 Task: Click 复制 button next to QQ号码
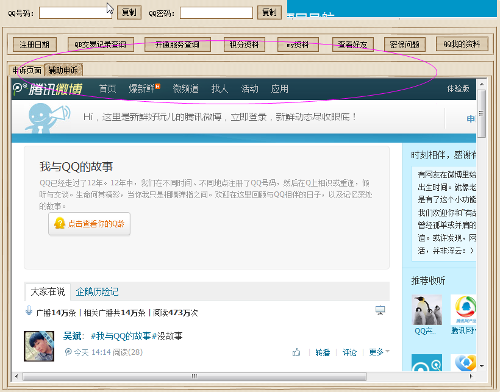[x=129, y=12]
